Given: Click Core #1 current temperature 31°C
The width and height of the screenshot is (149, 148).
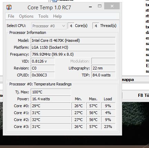Looking at the screenshot, I should [x=51, y=113].
